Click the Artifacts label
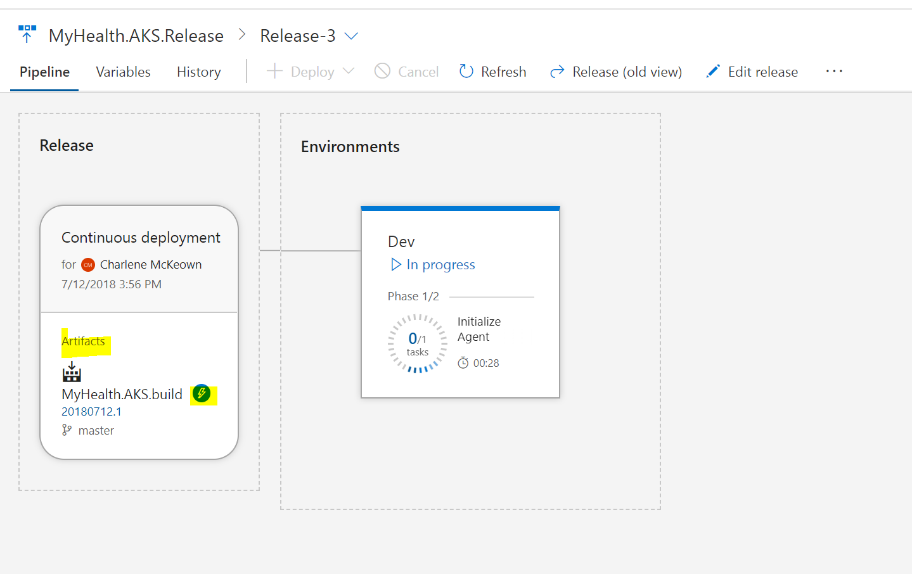 click(x=83, y=341)
